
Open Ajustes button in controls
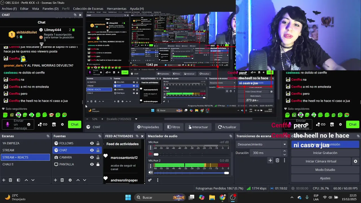[x=325, y=178]
